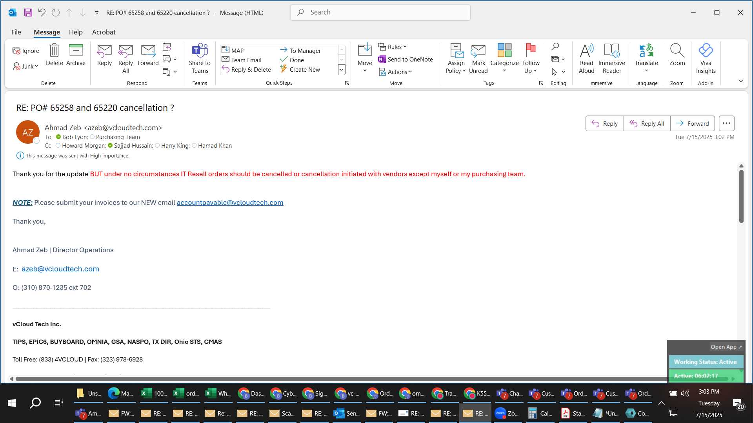Open the message header more actions menu
Screen dimensions: 753x423
pos(726,123)
